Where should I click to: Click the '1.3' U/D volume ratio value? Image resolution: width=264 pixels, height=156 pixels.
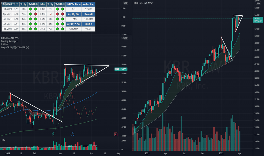tap(74, 9)
